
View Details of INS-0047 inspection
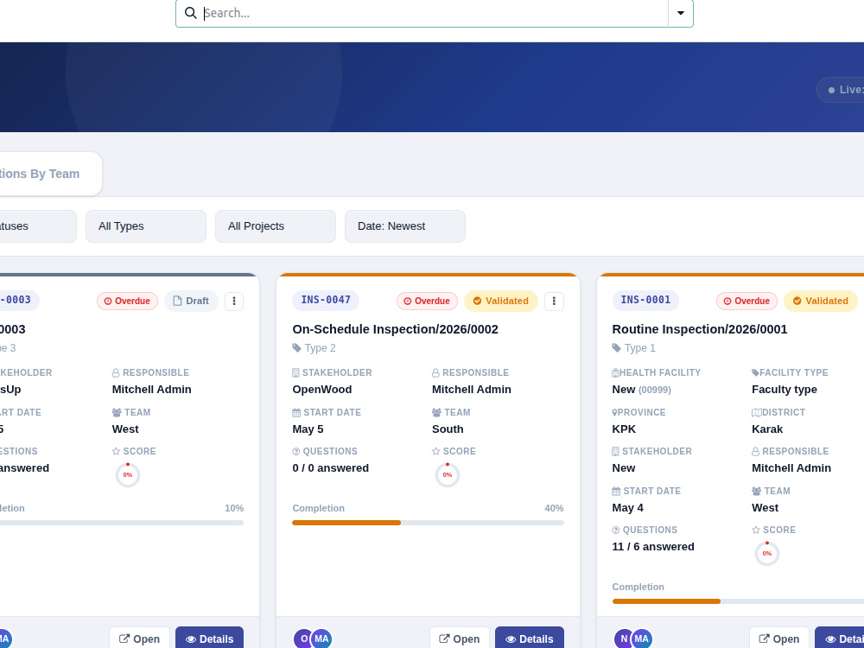pyautogui.click(x=530, y=638)
